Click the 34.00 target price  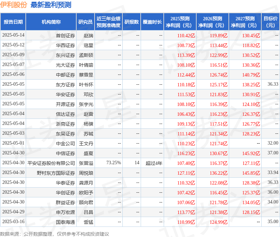(273, 202)
